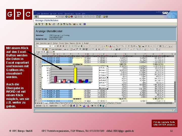Click the Option button control icon in Forms toolbar
Viewport: 182px width, 136px height.
click(80, 49)
